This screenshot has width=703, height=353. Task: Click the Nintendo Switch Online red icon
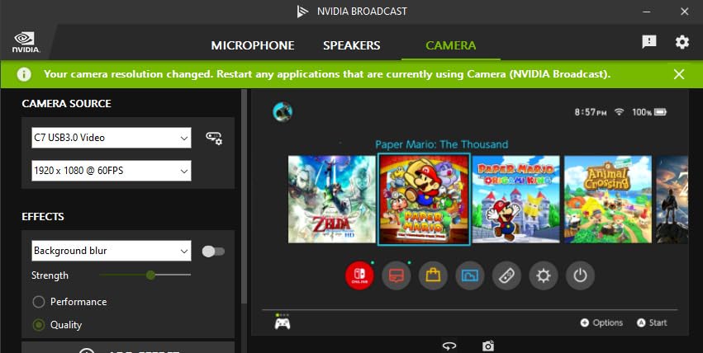(x=359, y=275)
